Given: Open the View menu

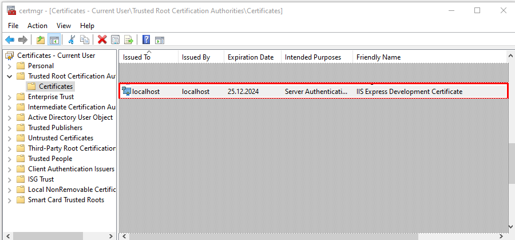Looking at the screenshot, I should (64, 26).
